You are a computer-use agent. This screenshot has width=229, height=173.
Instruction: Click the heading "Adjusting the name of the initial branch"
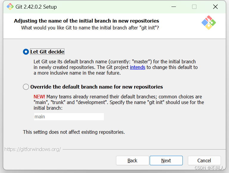[x=86, y=21]
